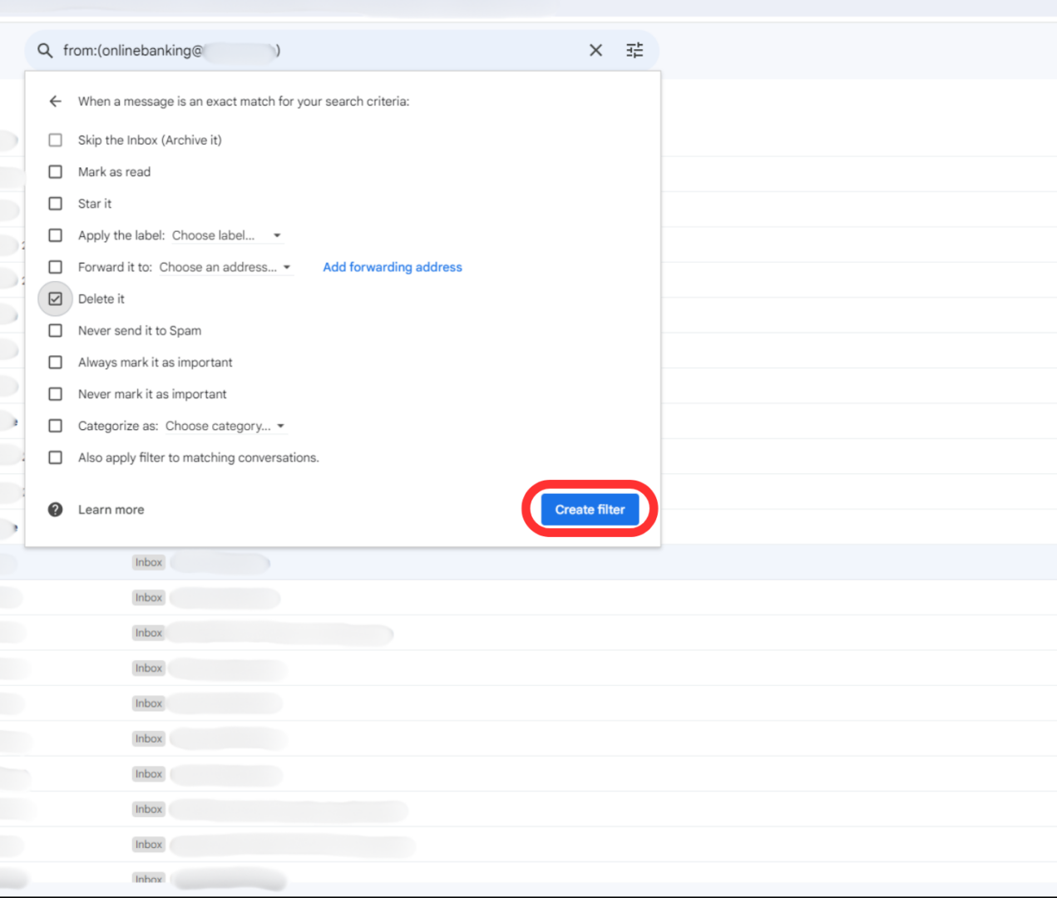Open the Add forwarding address link

[392, 267]
